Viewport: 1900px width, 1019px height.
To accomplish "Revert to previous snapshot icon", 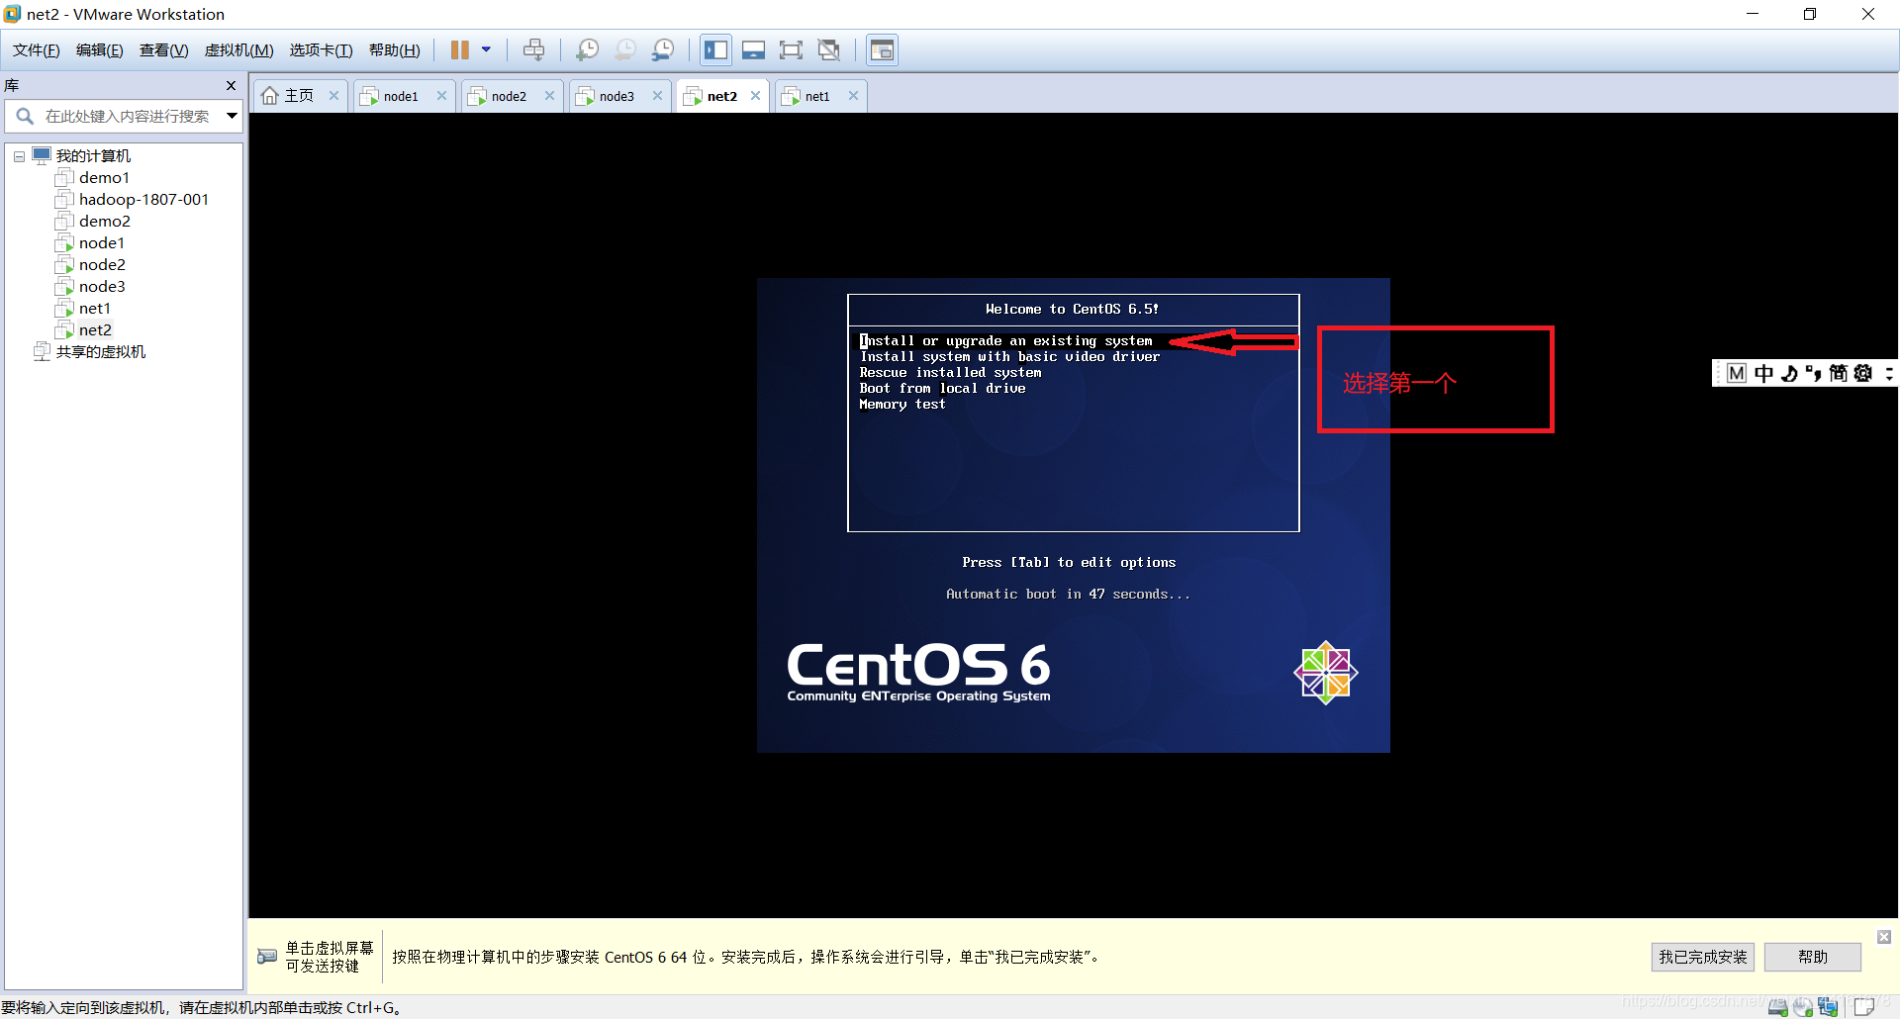I will pos(625,49).
